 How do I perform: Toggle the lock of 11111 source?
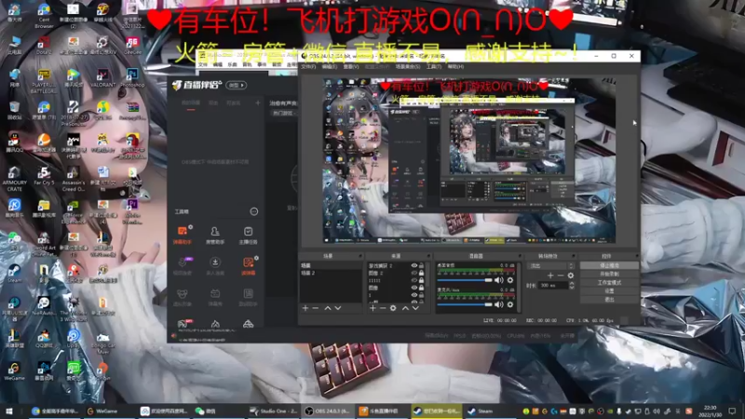[x=422, y=280]
